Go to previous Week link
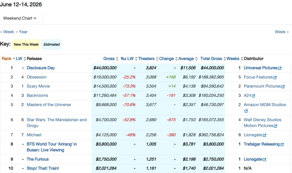292x173 pixels. pyautogui.click(x=7, y=32)
